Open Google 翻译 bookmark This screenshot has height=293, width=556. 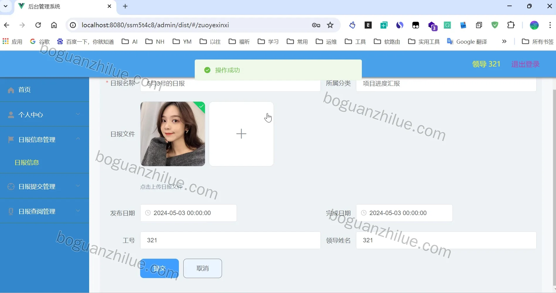click(x=467, y=42)
